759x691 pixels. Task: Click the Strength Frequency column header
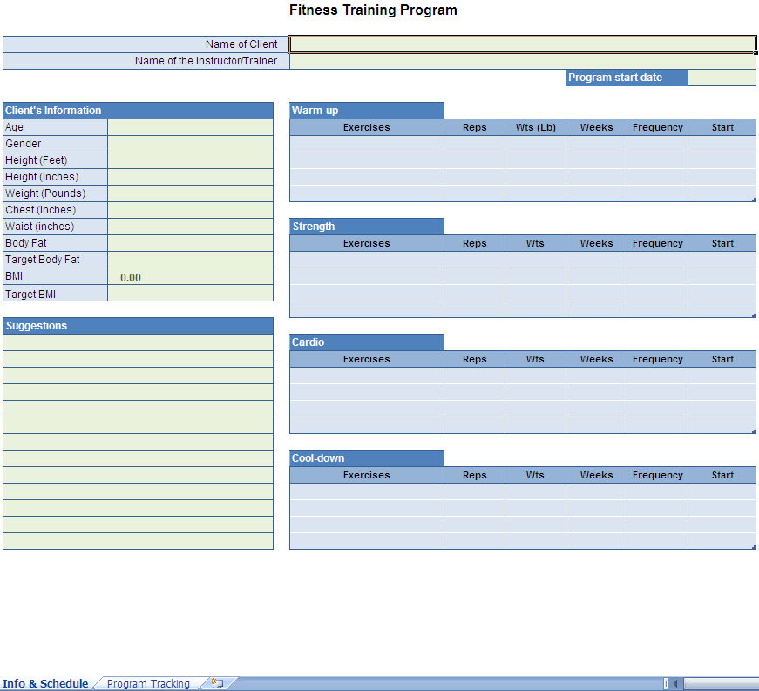pos(657,243)
